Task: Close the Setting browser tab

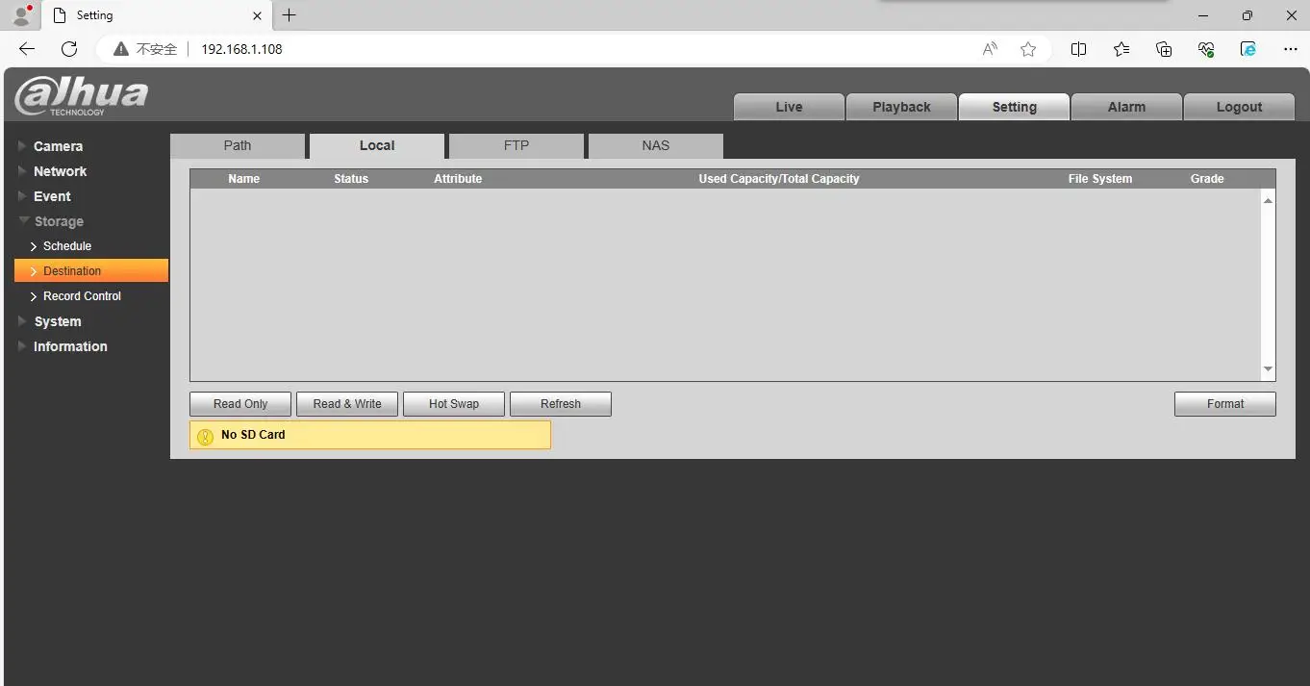Action: [257, 15]
